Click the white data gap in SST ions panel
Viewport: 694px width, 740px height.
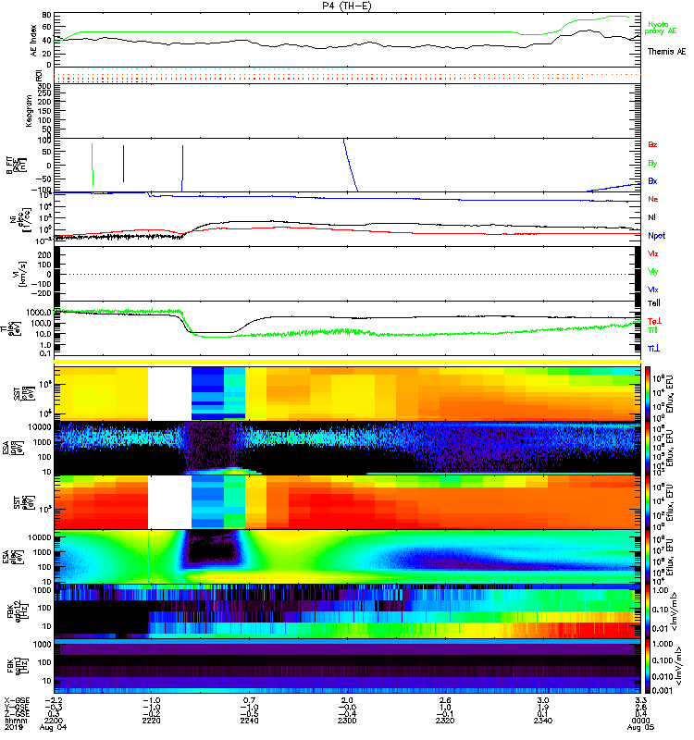point(169,394)
